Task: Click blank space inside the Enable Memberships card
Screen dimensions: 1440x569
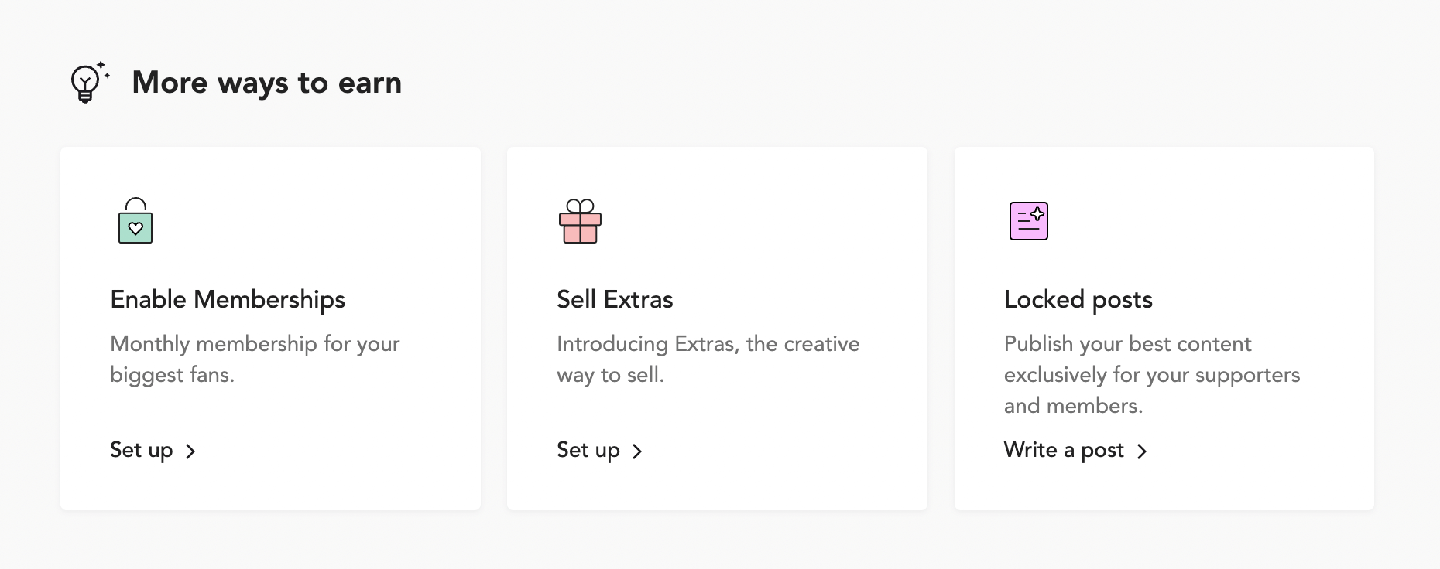Action: pos(348,216)
